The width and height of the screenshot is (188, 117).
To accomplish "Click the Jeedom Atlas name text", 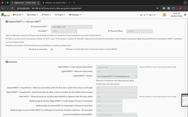I will [176, 16].
